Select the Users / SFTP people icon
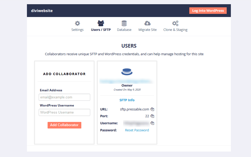Screen dimensions: 251x157 point(101,23)
